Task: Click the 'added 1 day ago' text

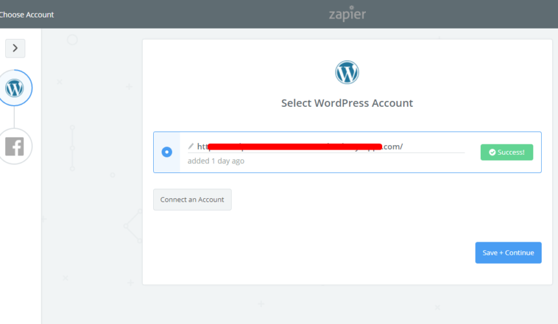Action: tap(216, 161)
